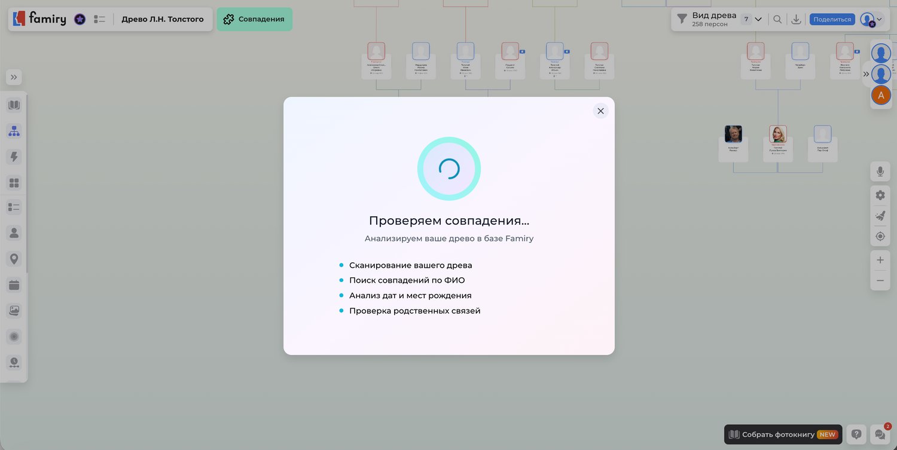The image size is (897, 450).
Task: Open the photo gallery sidebar icon
Action: tap(14, 311)
